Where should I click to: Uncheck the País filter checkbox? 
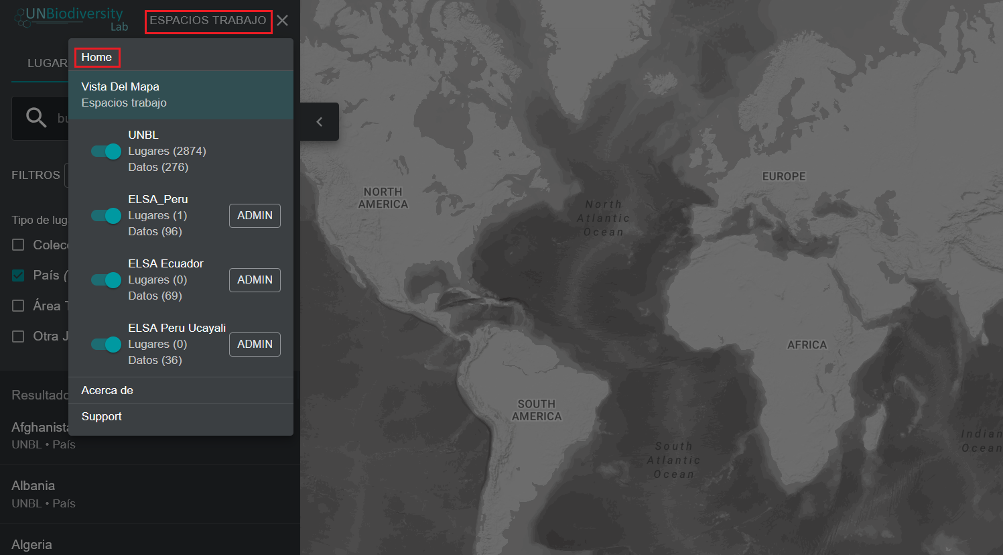pyautogui.click(x=19, y=275)
